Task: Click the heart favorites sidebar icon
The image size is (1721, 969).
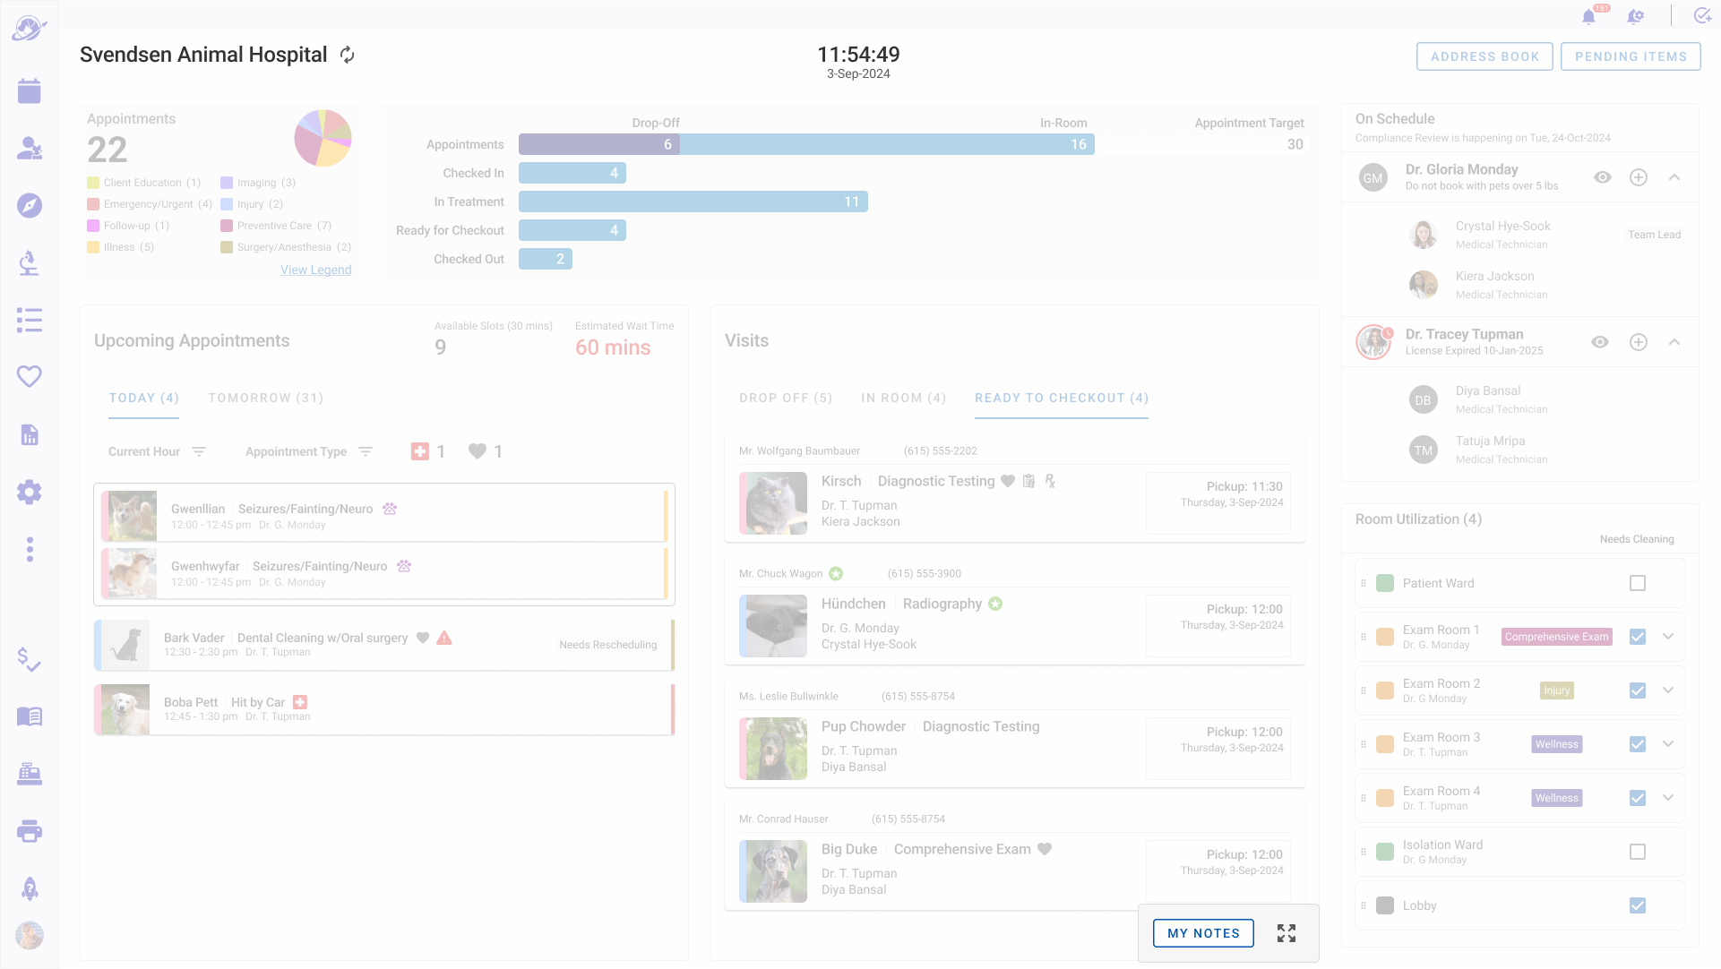Action: [30, 377]
